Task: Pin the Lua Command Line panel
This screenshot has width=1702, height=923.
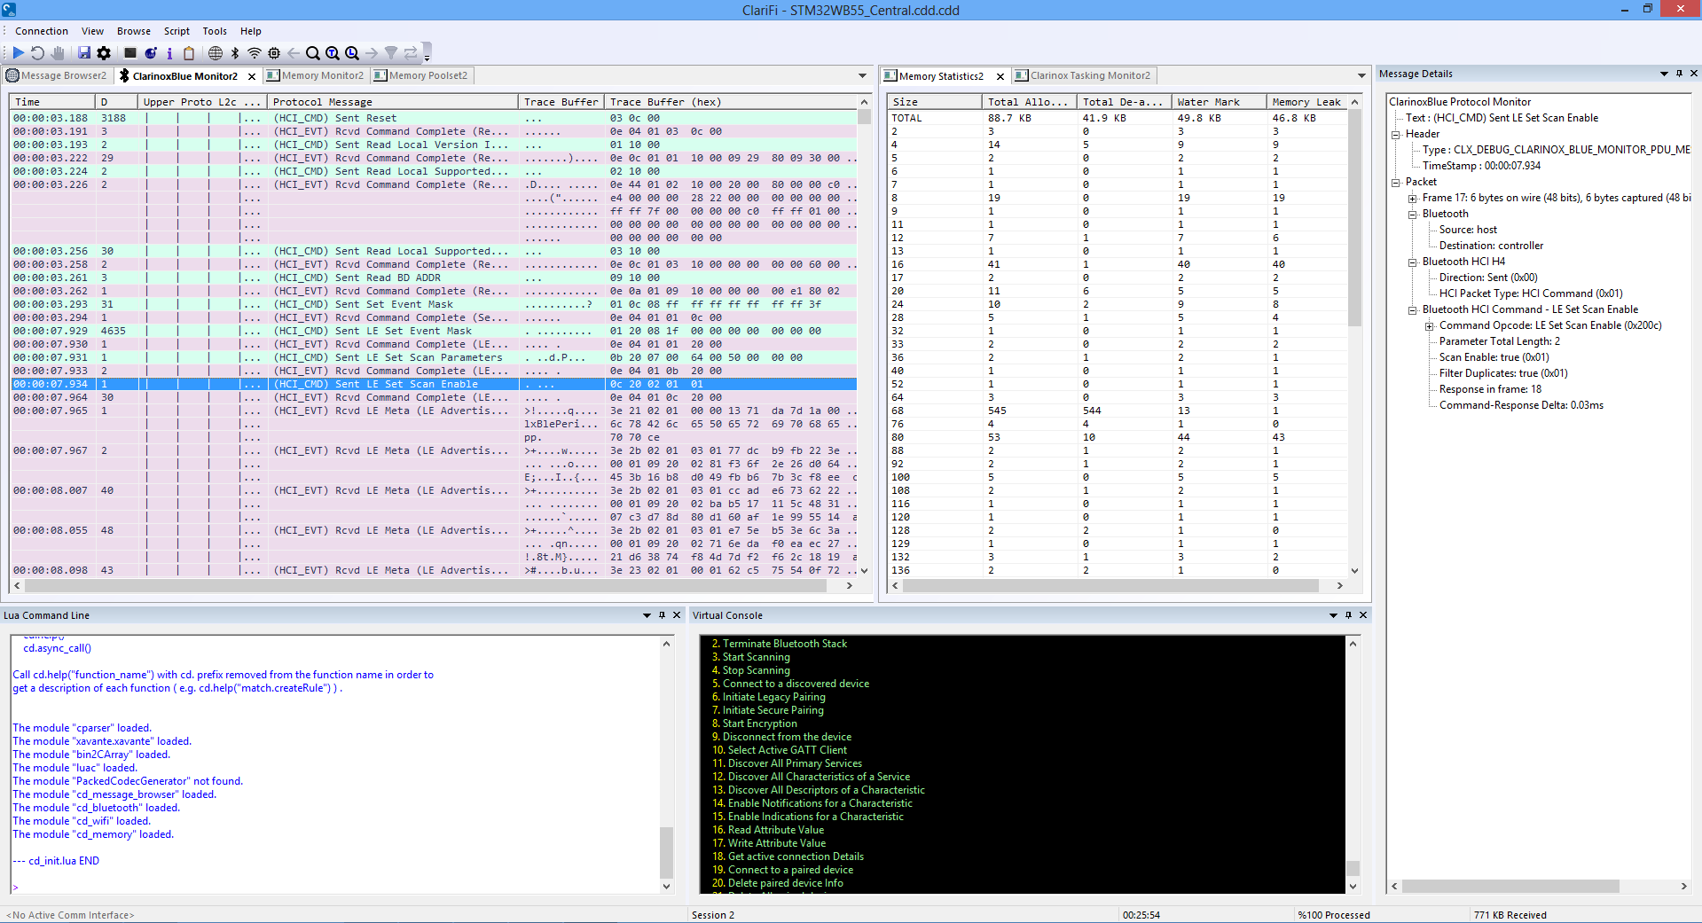Action: tap(660, 614)
